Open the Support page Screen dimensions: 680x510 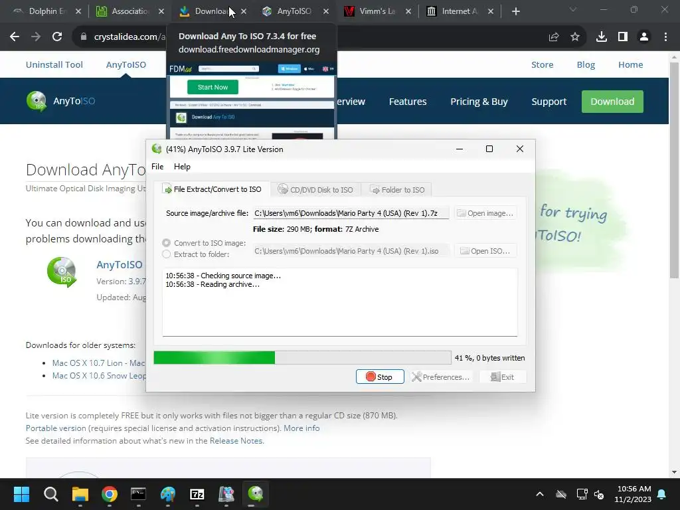click(549, 102)
